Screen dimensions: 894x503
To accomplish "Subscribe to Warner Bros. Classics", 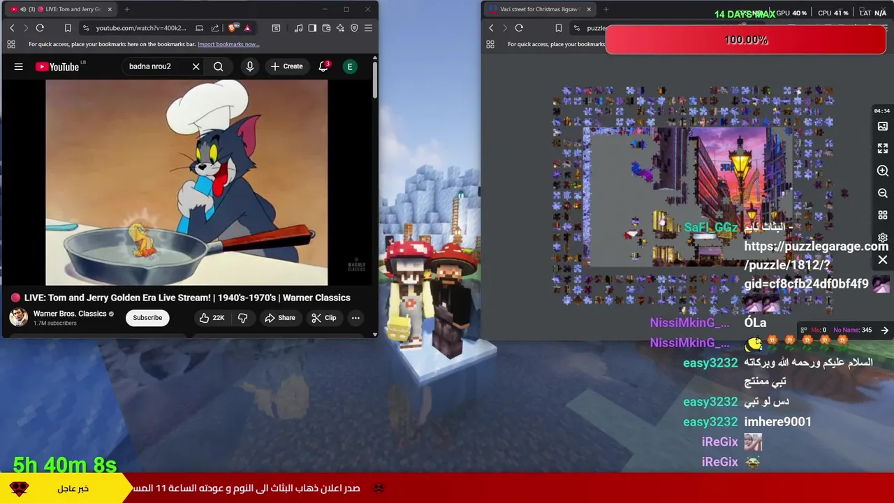I will click(x=147, y=318).
